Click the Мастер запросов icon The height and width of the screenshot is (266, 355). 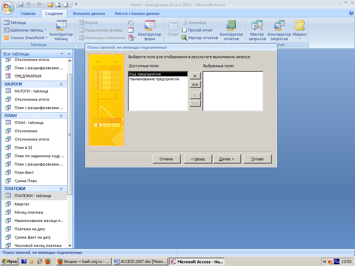[x=257, y=30]
